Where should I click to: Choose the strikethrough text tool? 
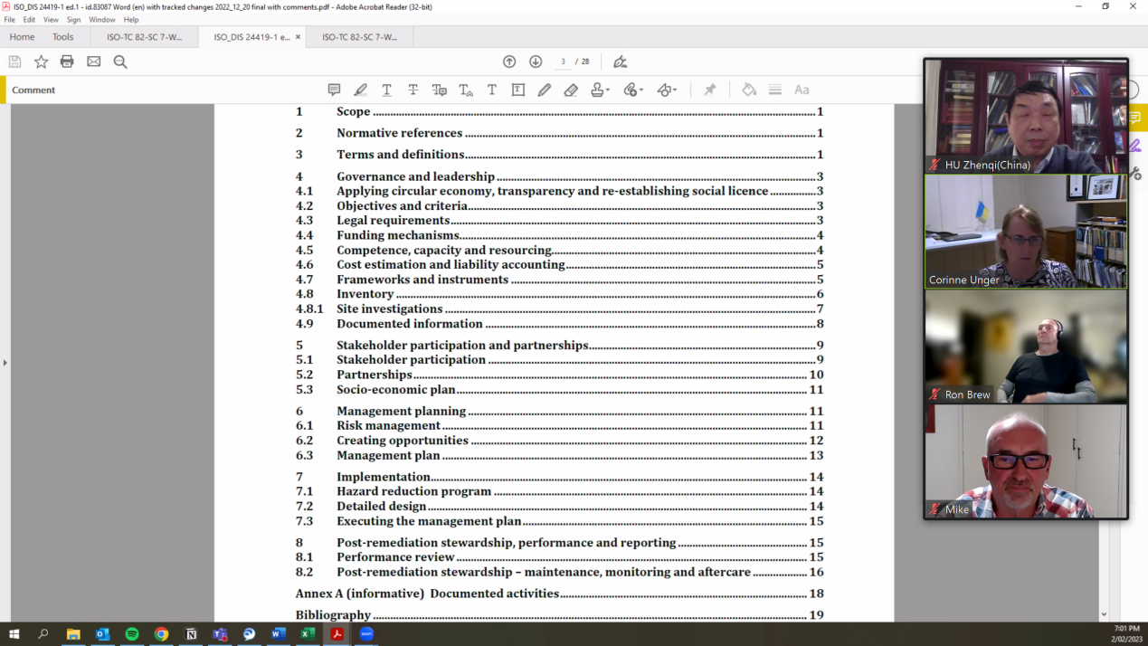coord(413,90)
